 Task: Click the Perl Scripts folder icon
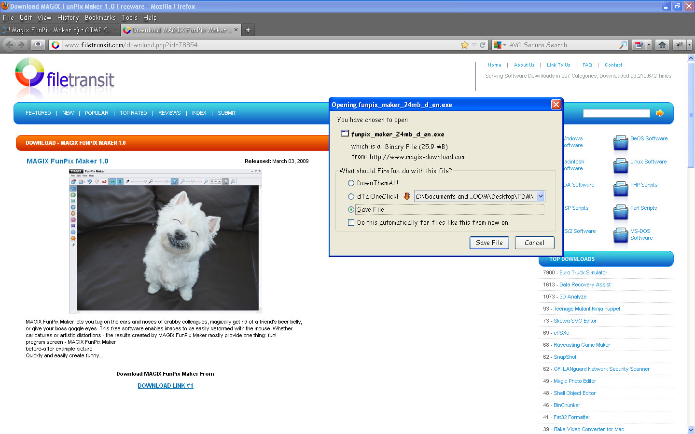[621, 212]
